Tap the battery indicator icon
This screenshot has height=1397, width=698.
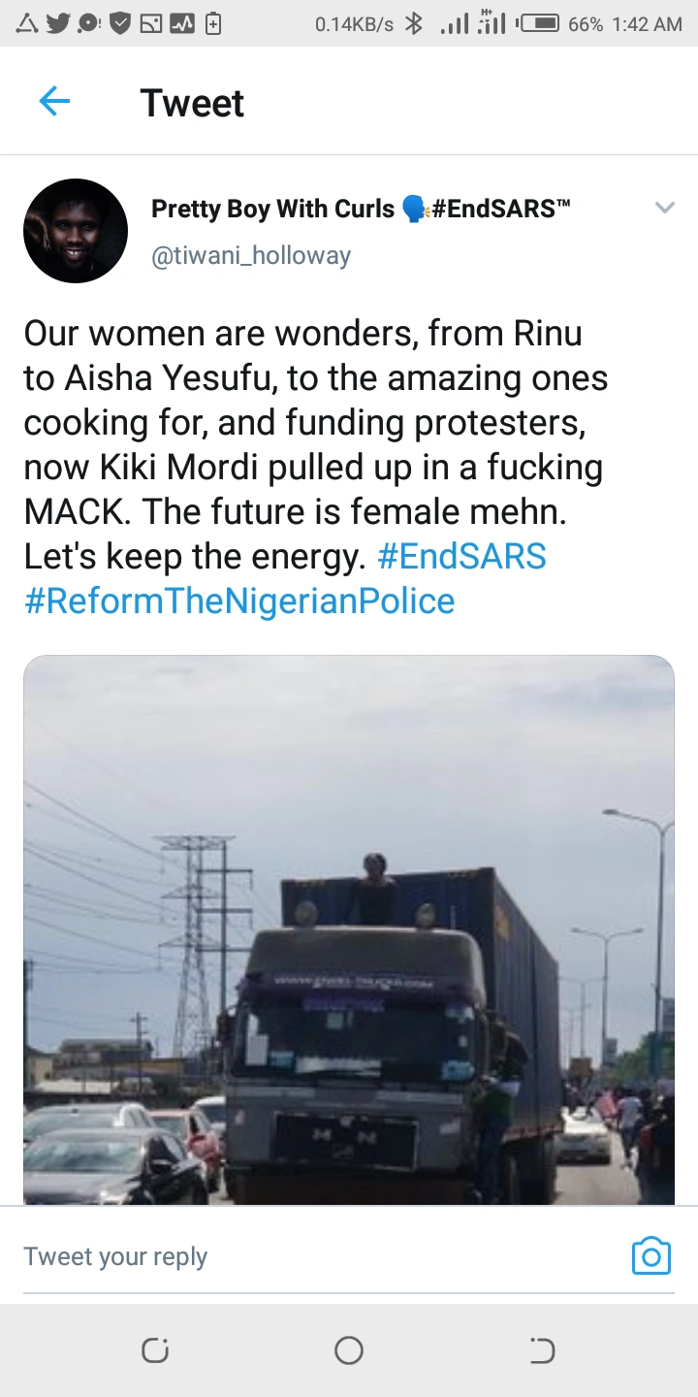(540, 23)
